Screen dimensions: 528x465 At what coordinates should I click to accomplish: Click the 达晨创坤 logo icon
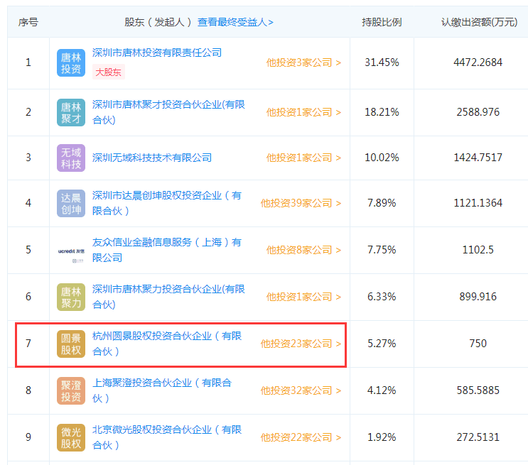pyautogui.click(x=70, y=203)
